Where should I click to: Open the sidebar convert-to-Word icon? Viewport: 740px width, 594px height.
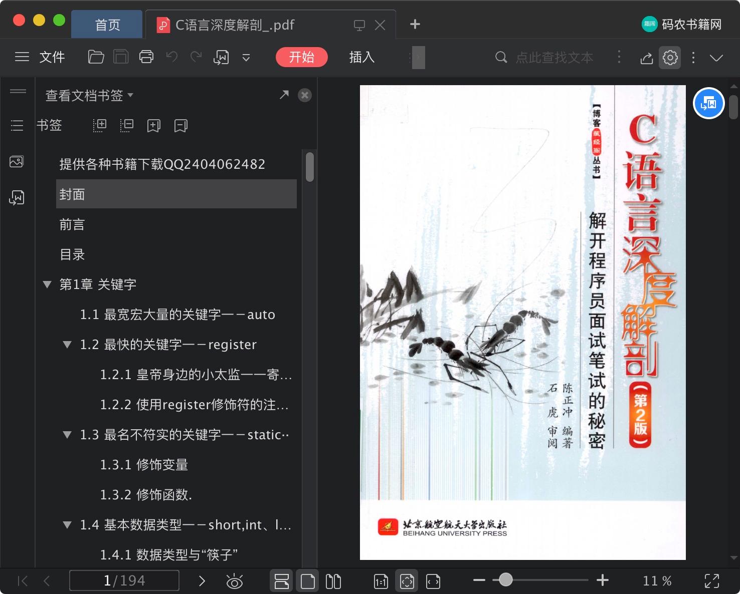[17, 198]
